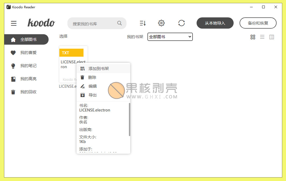The height and width of the screenshot is (181, 286).
Task: Select 编辑 from the context menu
Action: (92, 86)
